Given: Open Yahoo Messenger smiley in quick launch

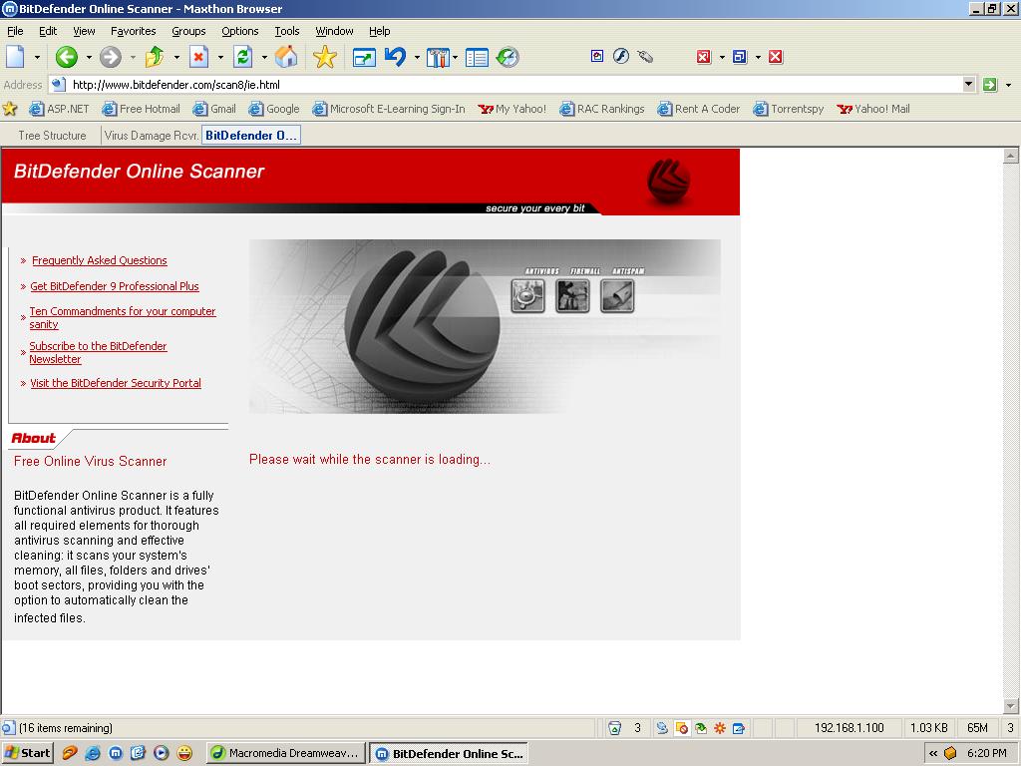Looking at the screenshot, I should click(x=184, y=754).
